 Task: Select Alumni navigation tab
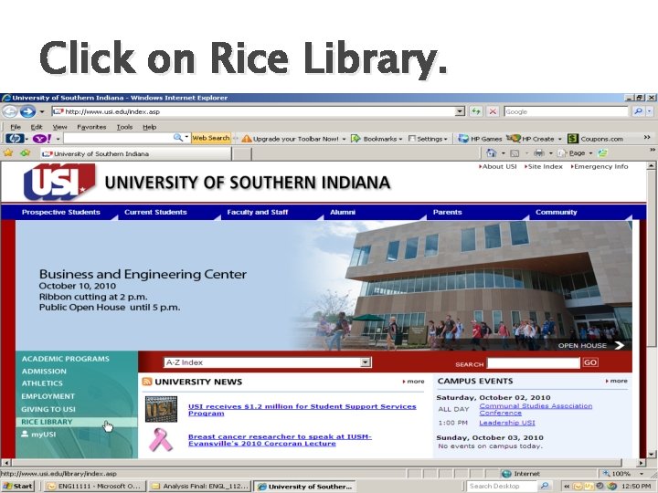coord(343,212)
